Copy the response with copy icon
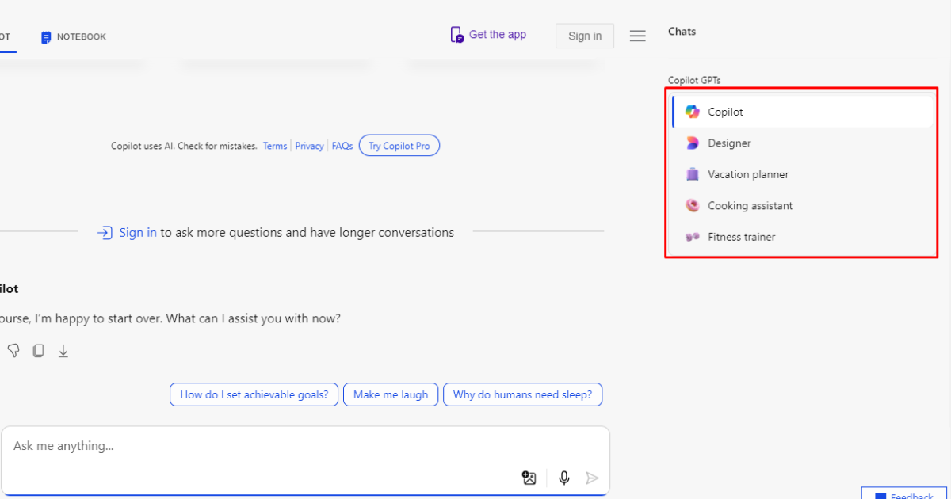This screenshot has width=951, height=499. coord(38,350)
